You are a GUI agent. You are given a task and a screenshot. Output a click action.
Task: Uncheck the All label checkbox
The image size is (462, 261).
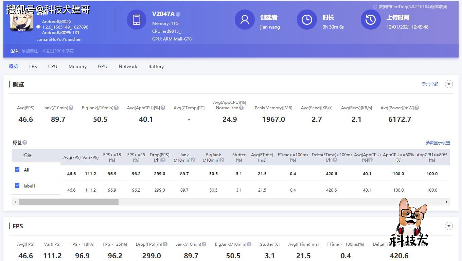pyautogui.click(x=17, y=169)
